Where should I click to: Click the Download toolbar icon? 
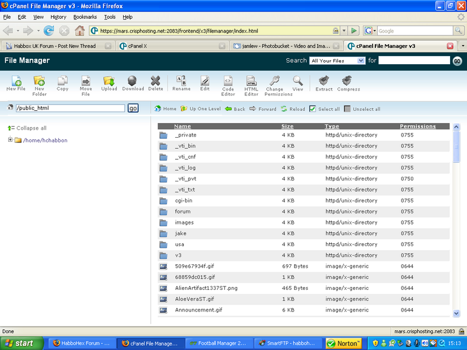coord(133,80)
